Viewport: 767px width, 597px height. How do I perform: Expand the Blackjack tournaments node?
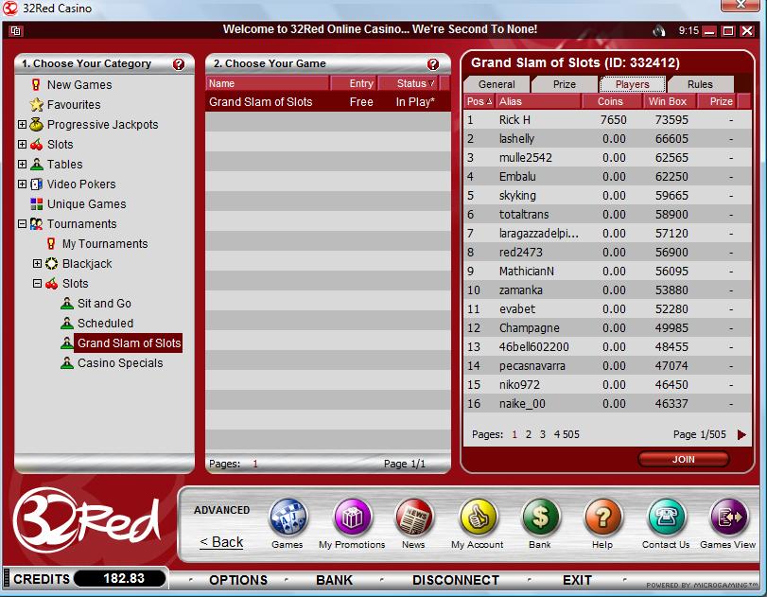(x=37, y=263)
